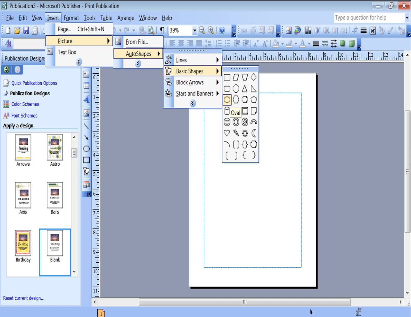Select the Donut shape
Screen dimensions: 411x317
236,122
